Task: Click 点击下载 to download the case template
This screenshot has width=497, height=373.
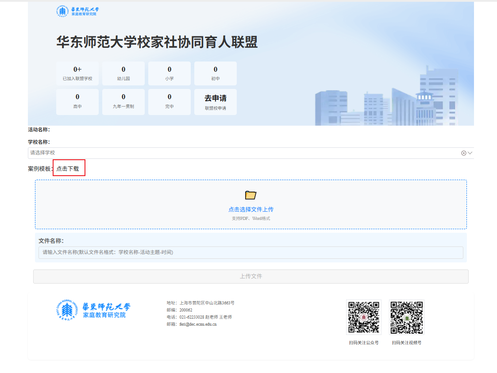Action: point(68,169)
